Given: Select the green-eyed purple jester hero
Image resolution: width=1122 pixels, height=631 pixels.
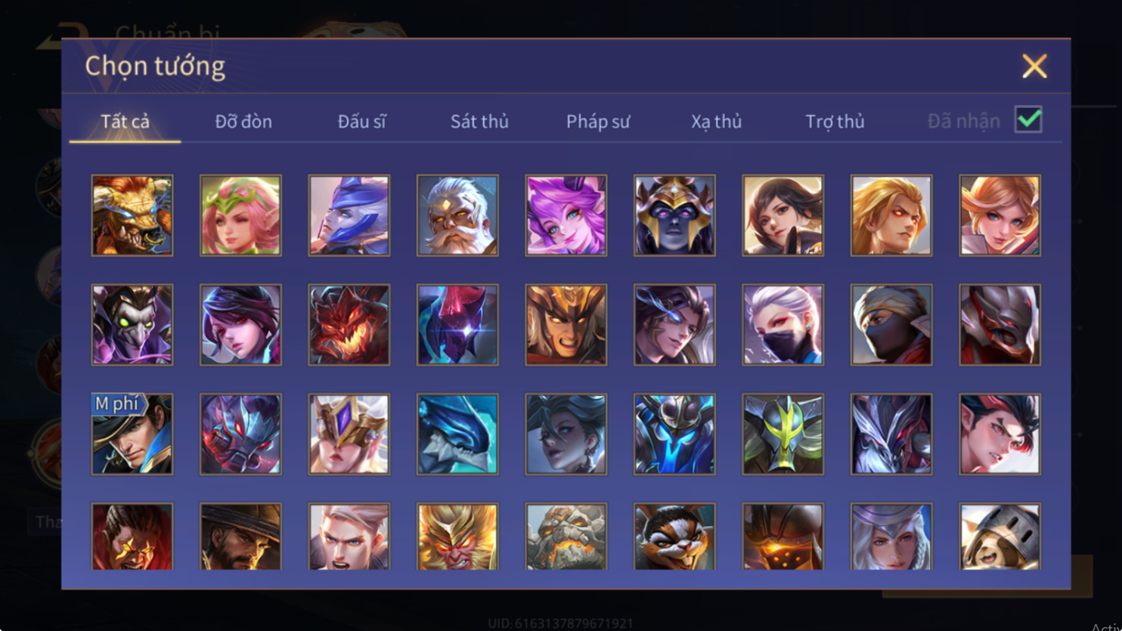Looking at the screenshot, I should tap(132, 325).
